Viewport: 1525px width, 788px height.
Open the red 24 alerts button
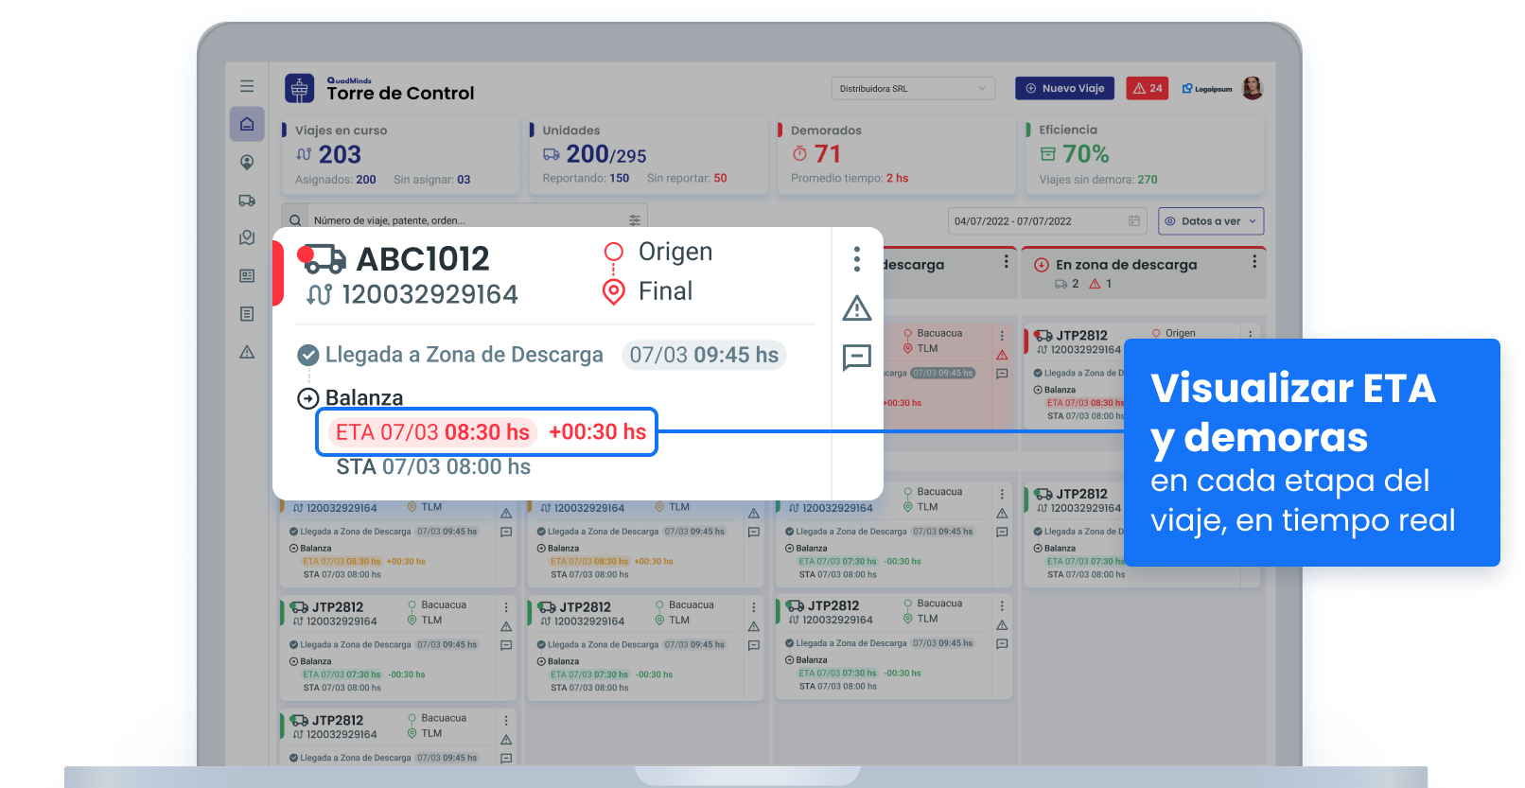[1147, 88]
